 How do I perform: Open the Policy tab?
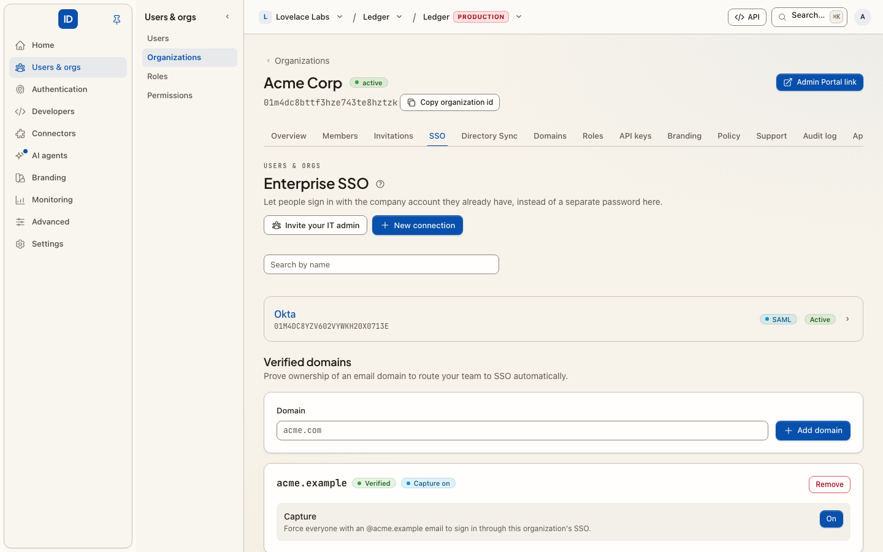click(729, 136)
